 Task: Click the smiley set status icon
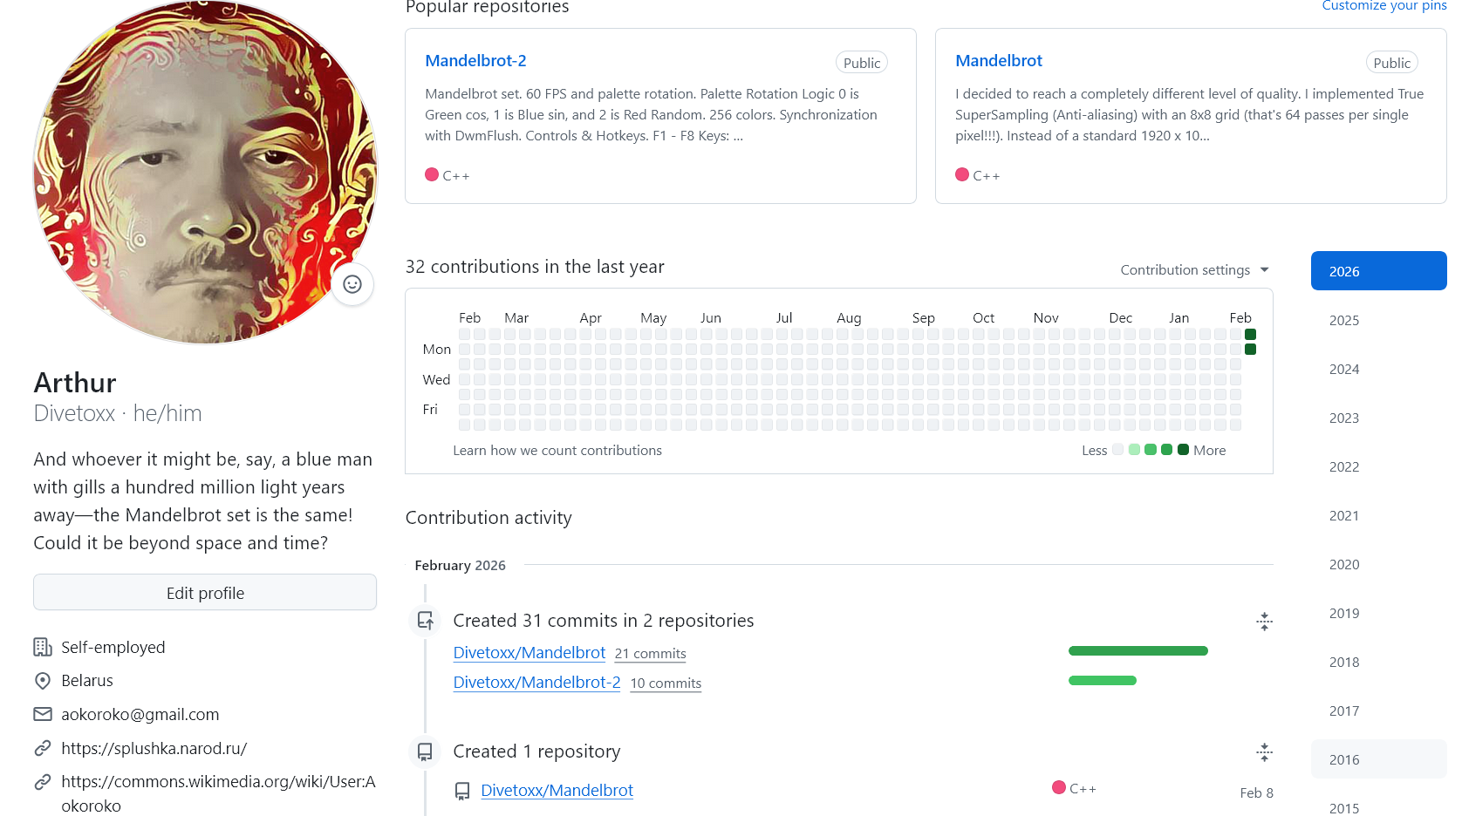352,284
